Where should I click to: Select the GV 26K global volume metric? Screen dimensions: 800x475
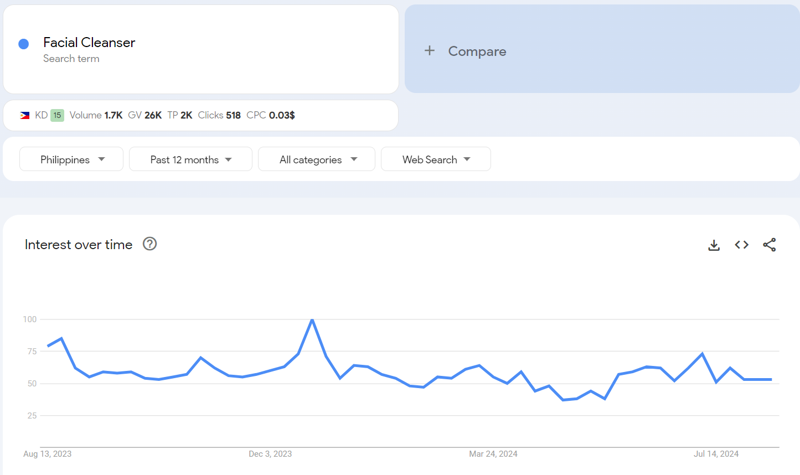pyautogui.click(x=144, y=115)
